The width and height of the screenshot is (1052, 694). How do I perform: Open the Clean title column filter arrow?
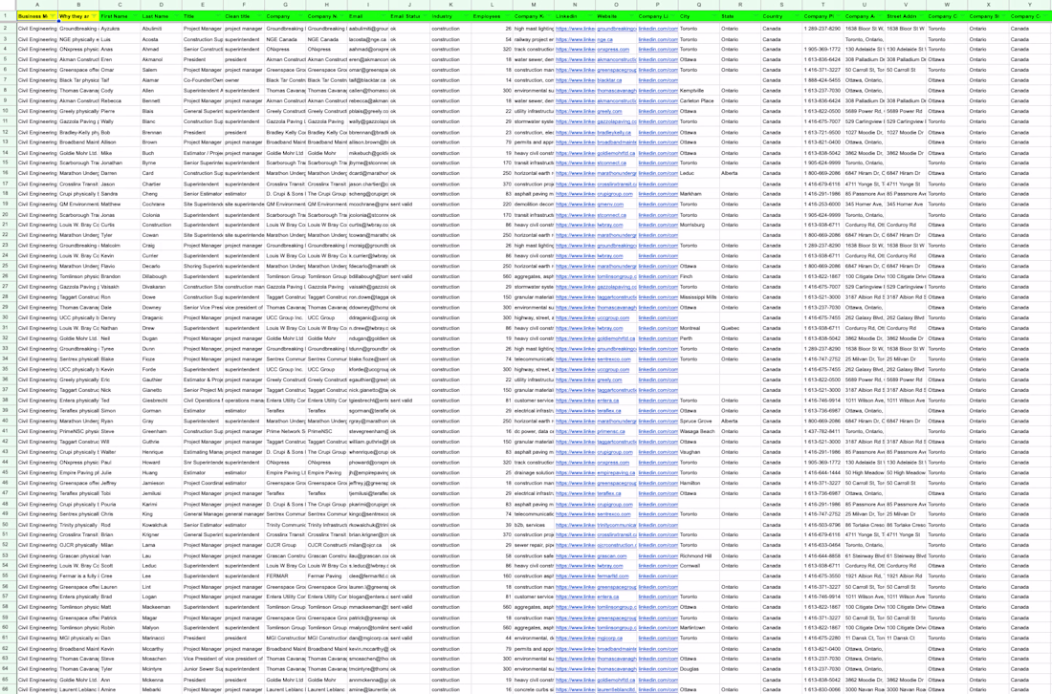tap(259, 16)
